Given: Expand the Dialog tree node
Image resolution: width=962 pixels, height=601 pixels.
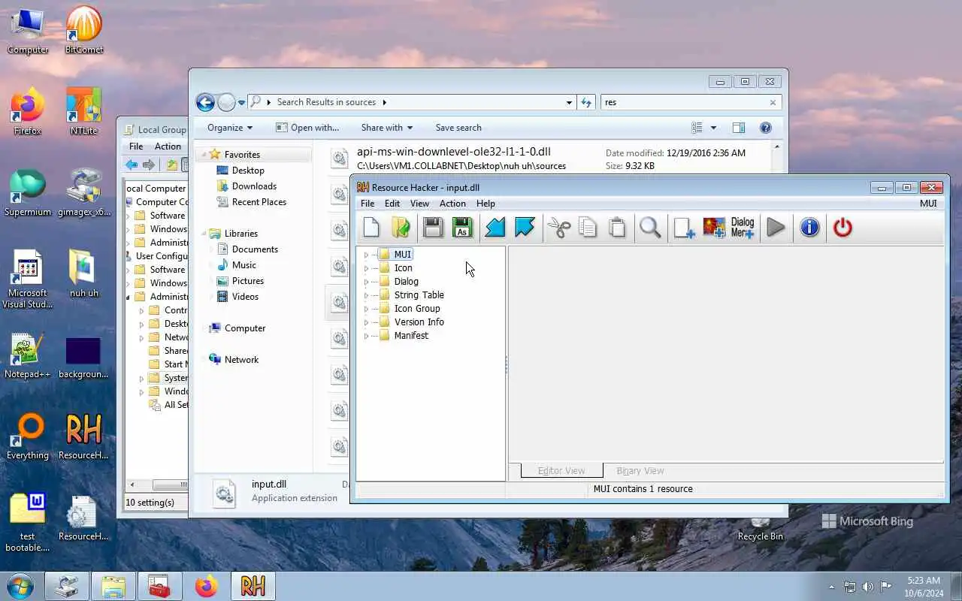Looking at the screenshot, I should pos(367,282).
